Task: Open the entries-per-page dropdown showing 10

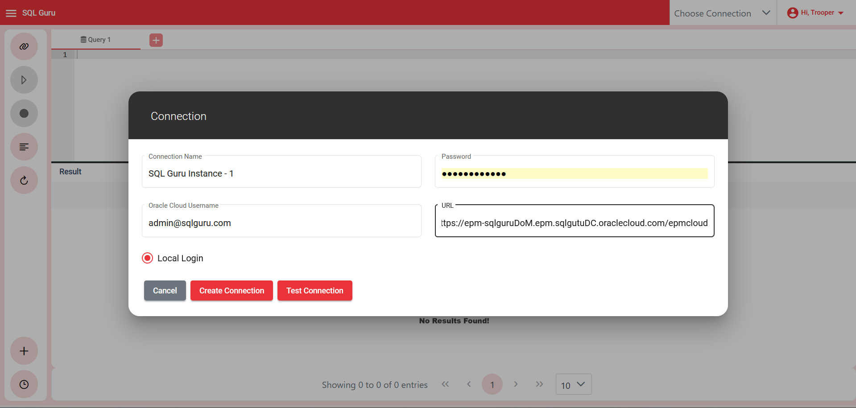Action: click(574, 384)
